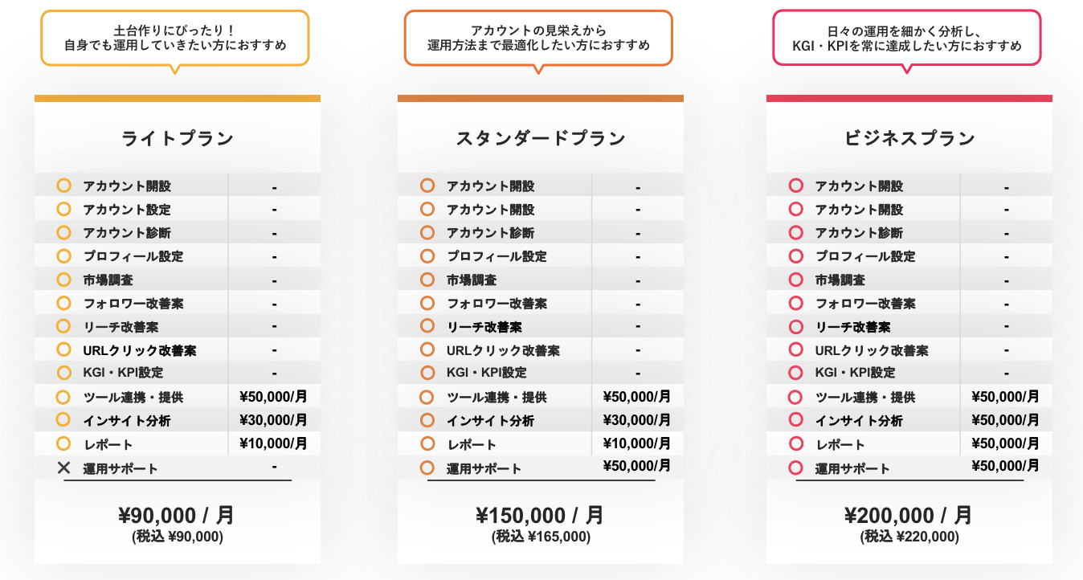1083x580 pixels.
Task: Click the orange circle next to 市場調査 in ライトプラン
Action: pyautogui.click(x=64, y=280)
